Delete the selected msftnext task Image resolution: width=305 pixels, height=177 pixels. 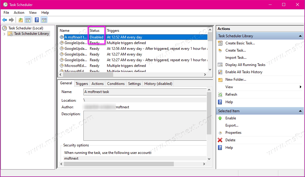(x=231, y=140)
